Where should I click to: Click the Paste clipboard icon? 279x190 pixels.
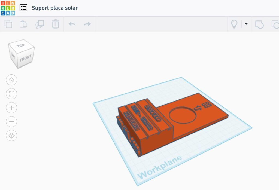pos(24,24)
